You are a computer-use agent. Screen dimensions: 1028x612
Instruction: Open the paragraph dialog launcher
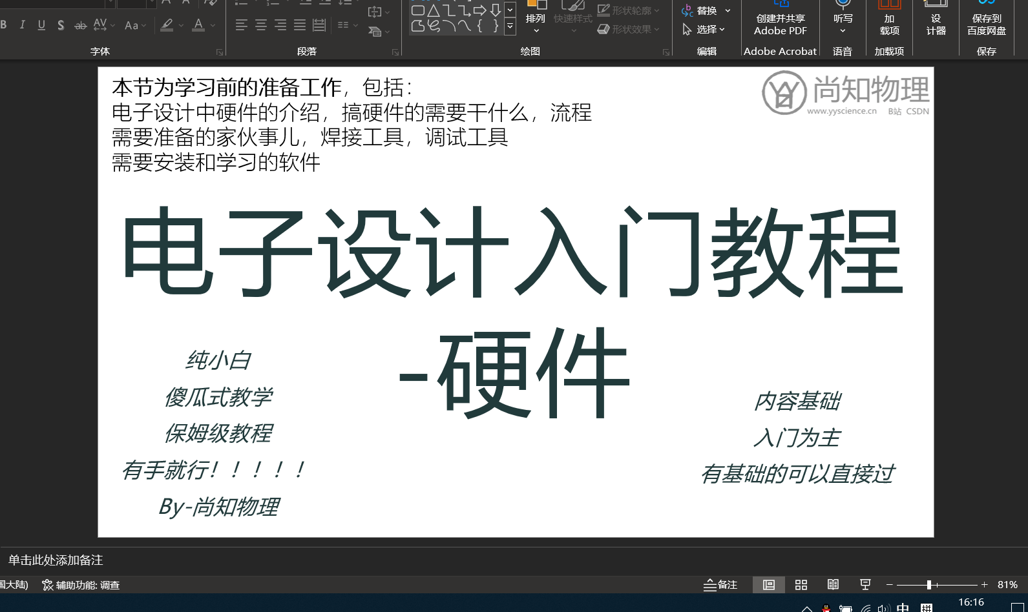(395, 52)
